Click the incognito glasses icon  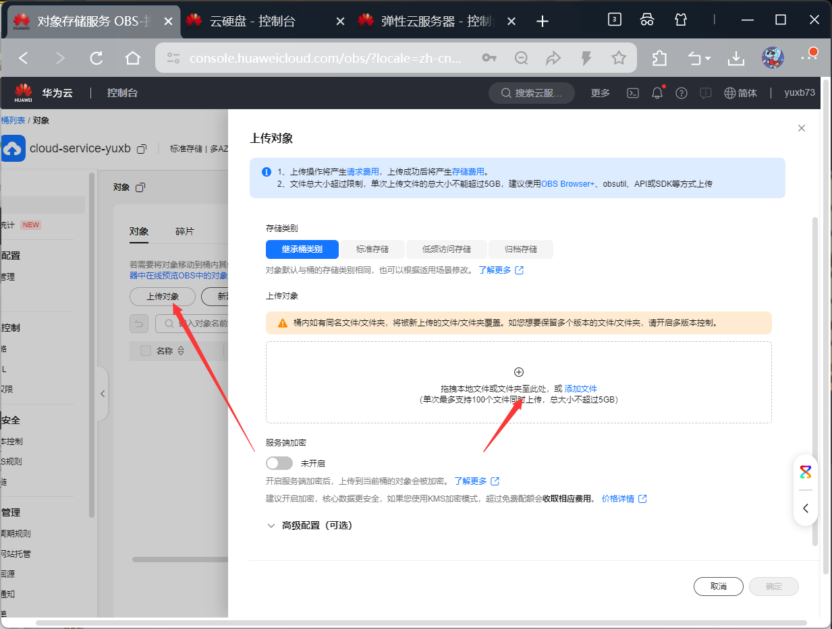(647, 20)
